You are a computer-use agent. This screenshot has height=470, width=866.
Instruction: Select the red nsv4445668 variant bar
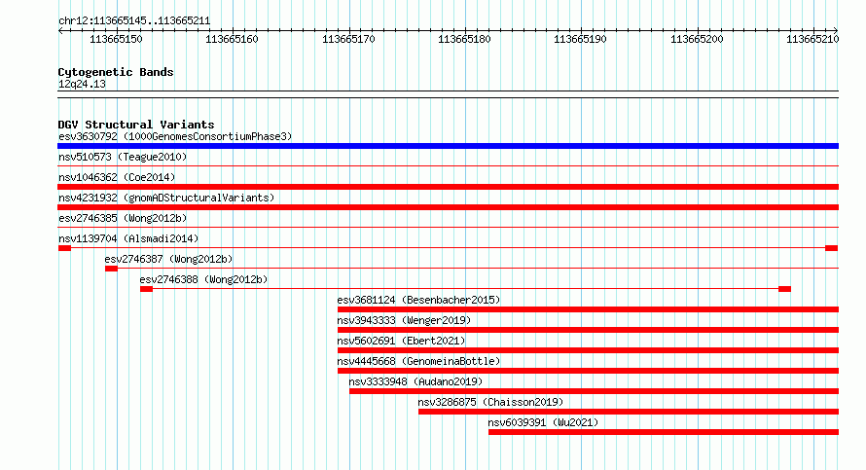[588, 371]
